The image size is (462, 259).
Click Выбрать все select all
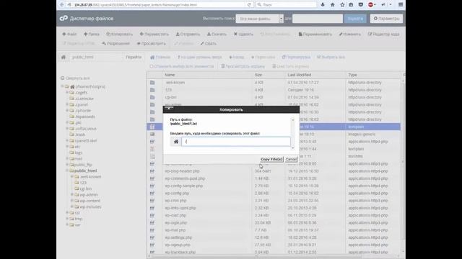[331, 58]
